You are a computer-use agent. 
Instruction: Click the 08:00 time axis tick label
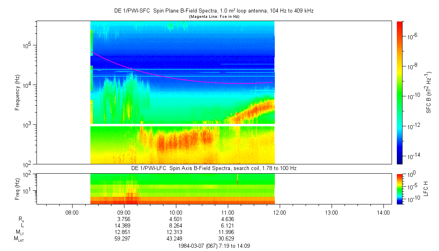72,212
